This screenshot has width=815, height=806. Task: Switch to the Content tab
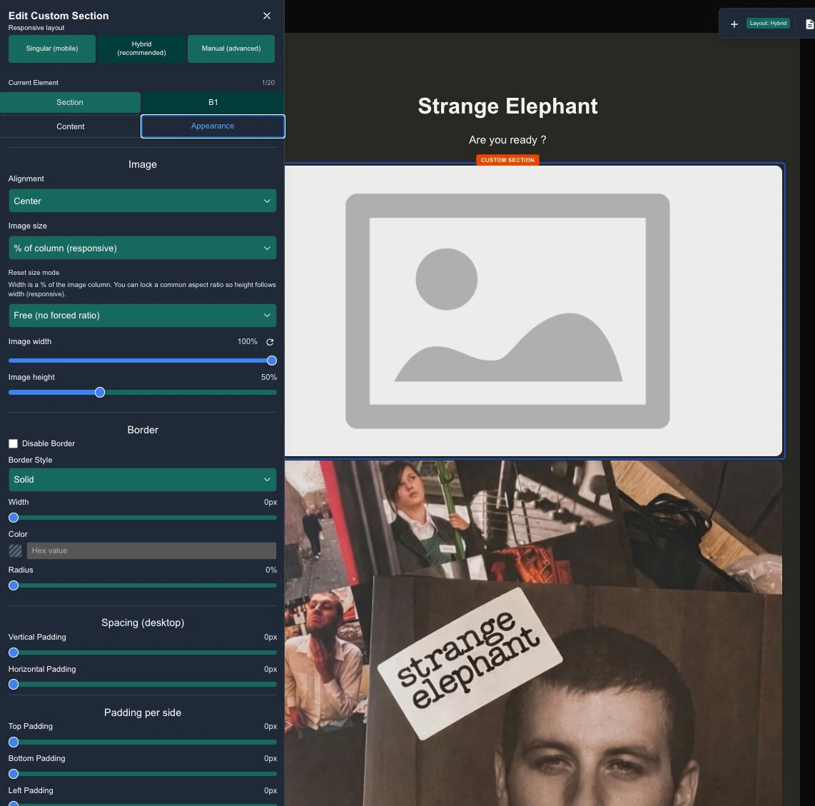(70, 126)
